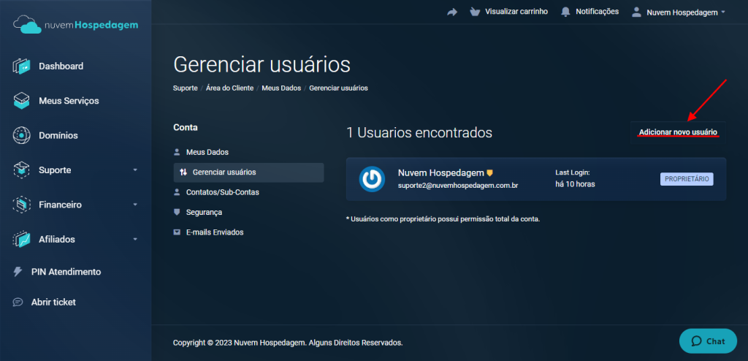748x361 pixels.
Task: Click the PIN Atendimento lightning icon
Action: tap(18, 272)
